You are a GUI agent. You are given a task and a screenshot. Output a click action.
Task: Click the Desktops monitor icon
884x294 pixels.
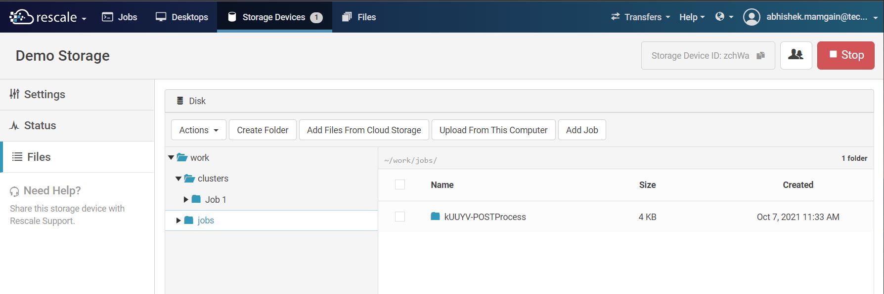pos(161,17)
